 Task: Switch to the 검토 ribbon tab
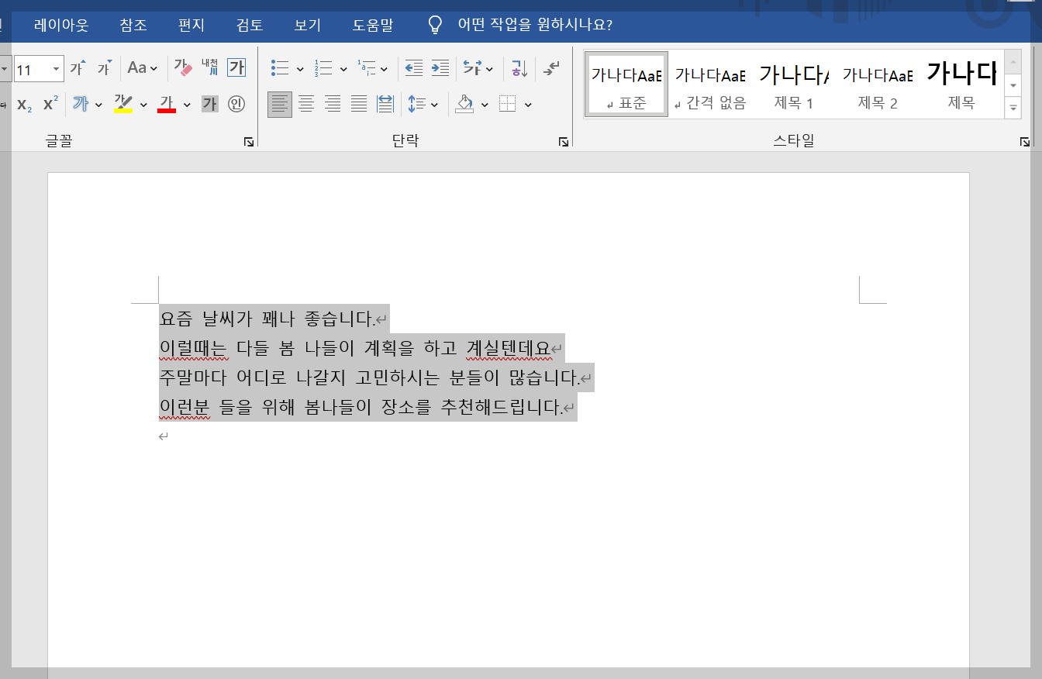coord(249,25)
